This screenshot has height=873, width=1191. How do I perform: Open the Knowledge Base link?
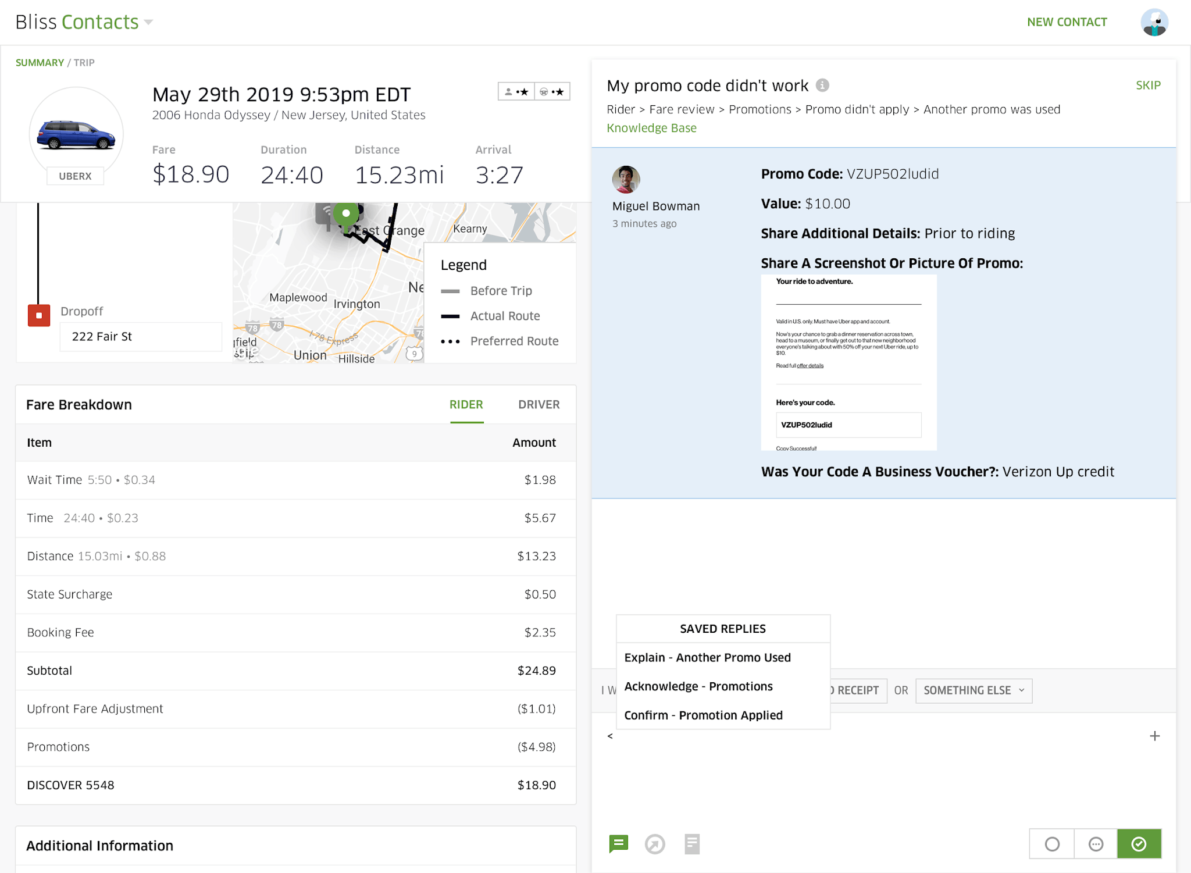[x=651, y=128]
